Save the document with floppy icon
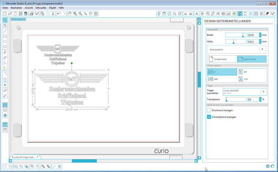Viewport: 278px width, 172px height. [x=21, y=14]
